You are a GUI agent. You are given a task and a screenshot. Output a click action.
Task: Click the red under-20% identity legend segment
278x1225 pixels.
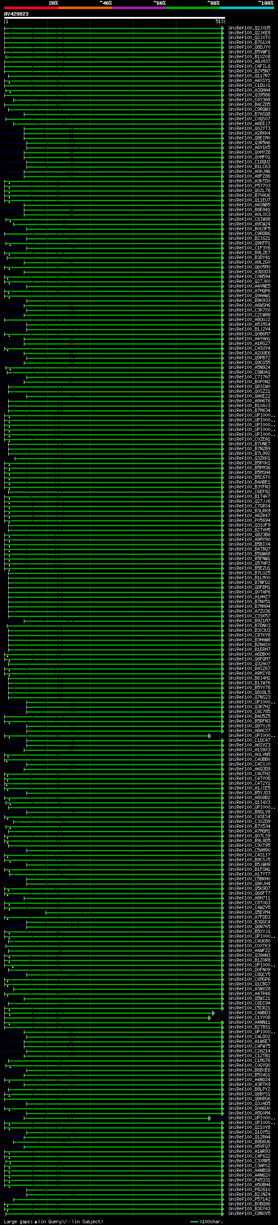pos(31,8)
